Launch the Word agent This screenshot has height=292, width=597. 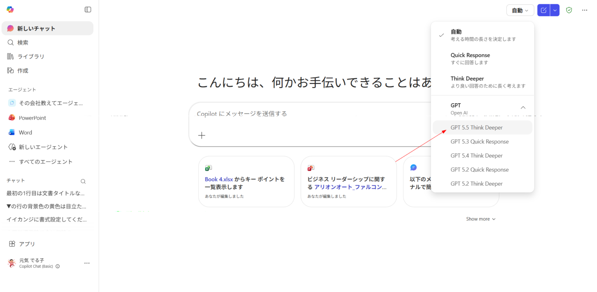[x=47, y=132]
